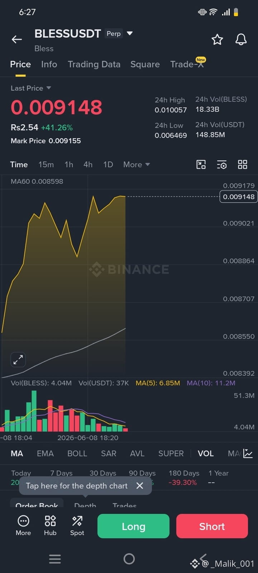Tap the 180 Days -39.30% performance
The width and height of the screenshot is (258, 573).
pyautogui.click(x=184, y=478)
